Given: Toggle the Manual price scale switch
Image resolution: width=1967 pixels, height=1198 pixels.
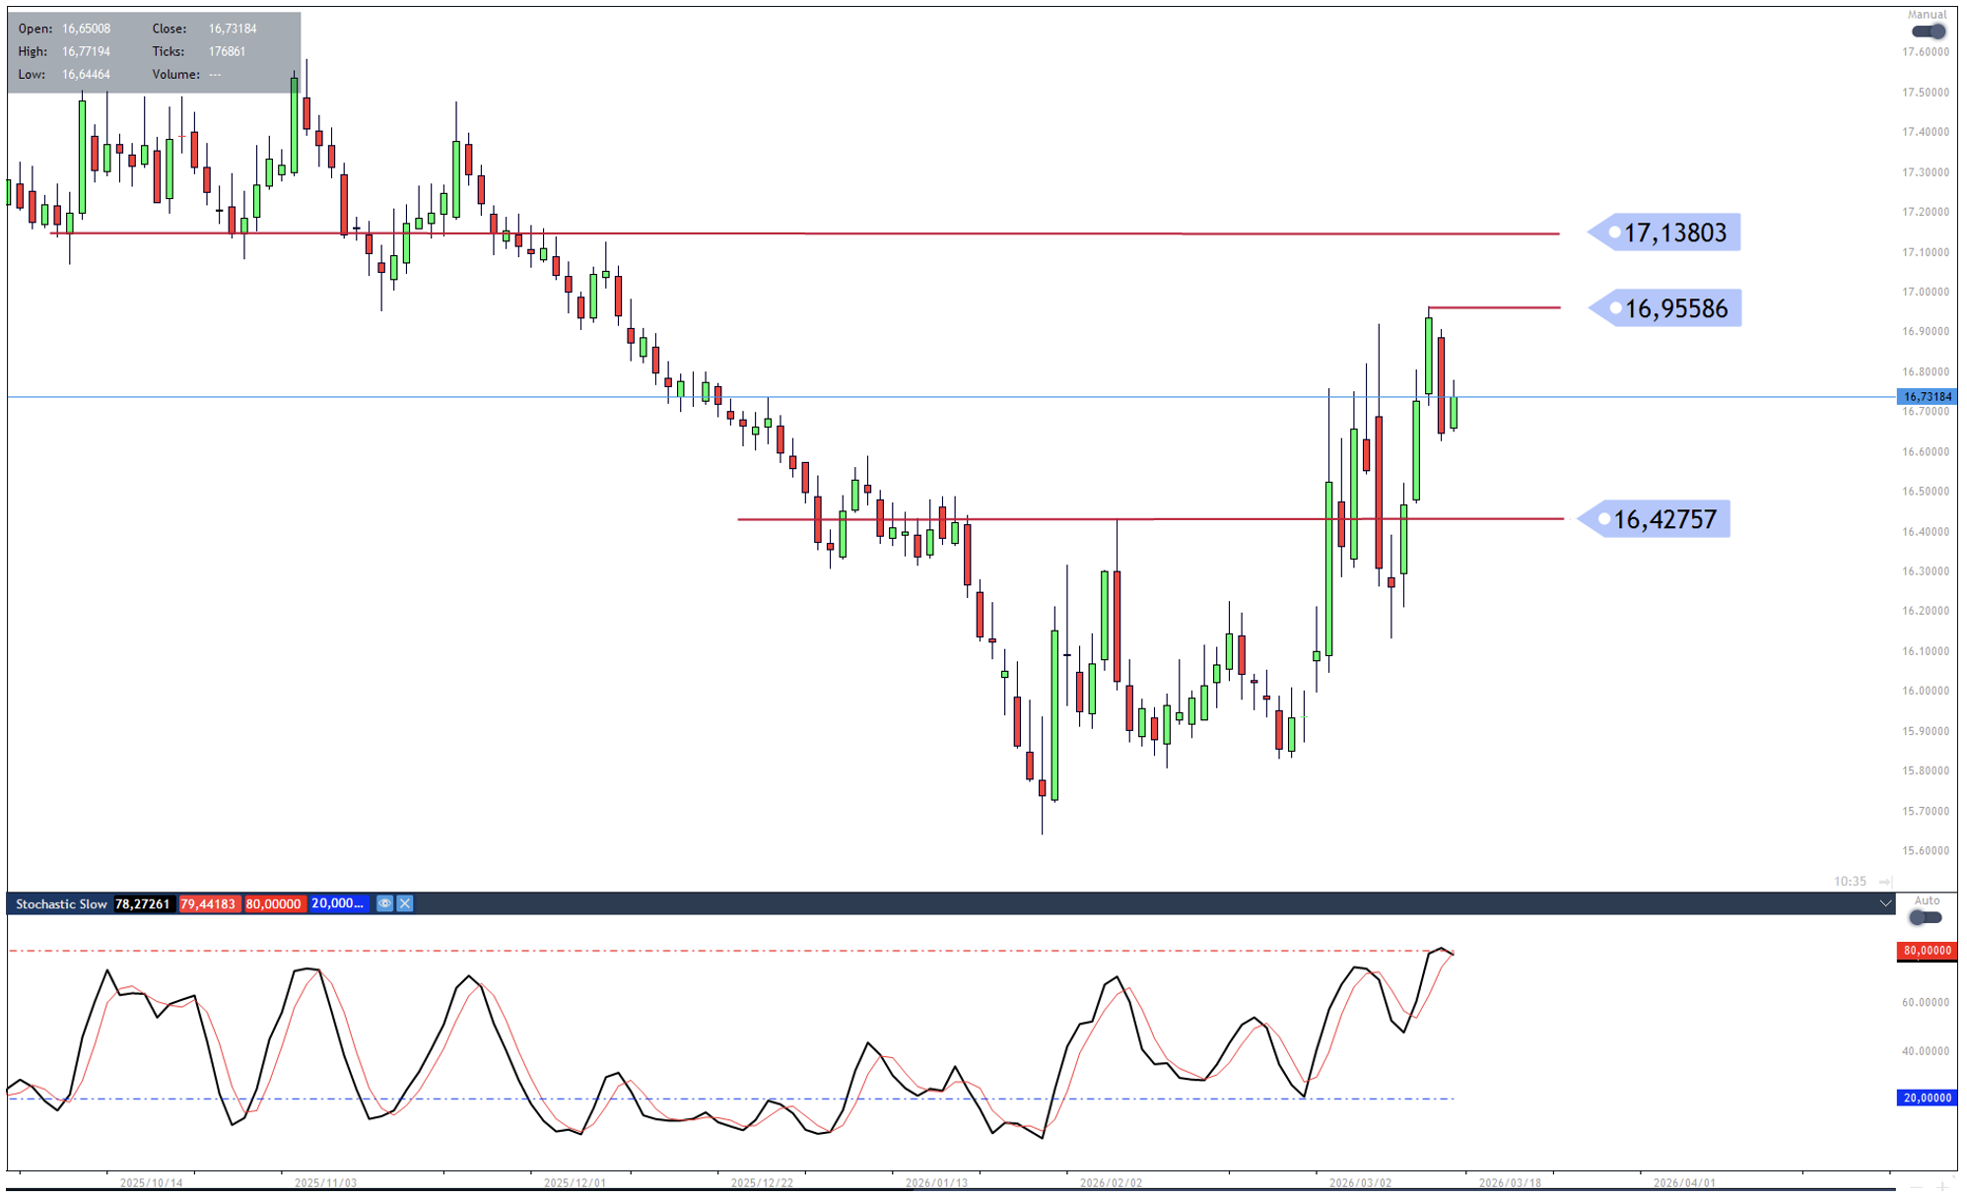Looking at the screenshot, I should [1928, 32].
